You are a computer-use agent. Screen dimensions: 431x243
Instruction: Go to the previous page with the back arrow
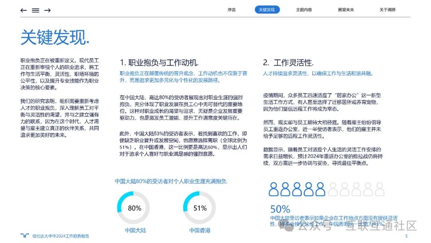click(24, 10)
